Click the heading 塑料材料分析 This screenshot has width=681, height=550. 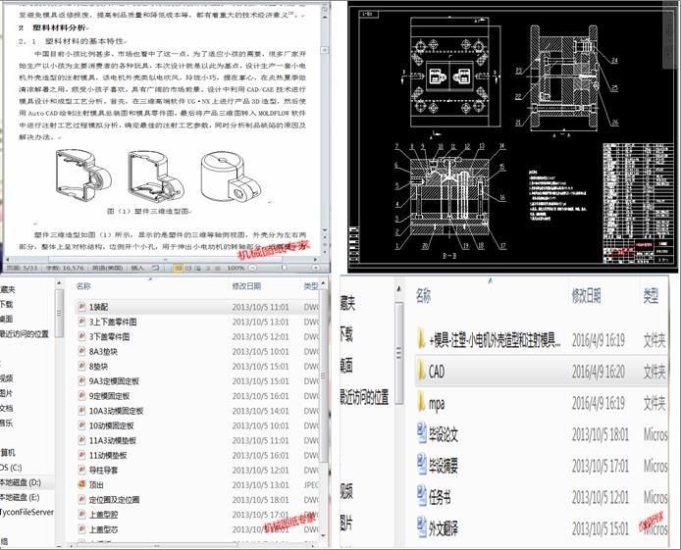59,27
